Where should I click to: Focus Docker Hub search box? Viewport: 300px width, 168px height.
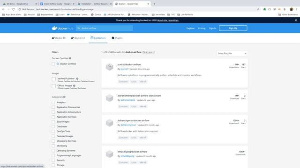tap(104, 28)
